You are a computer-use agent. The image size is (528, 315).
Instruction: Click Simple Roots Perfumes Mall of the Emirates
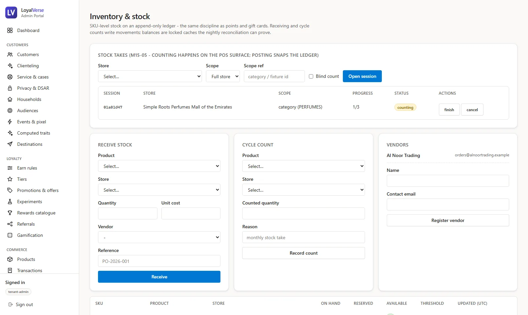tap(187, 107)
